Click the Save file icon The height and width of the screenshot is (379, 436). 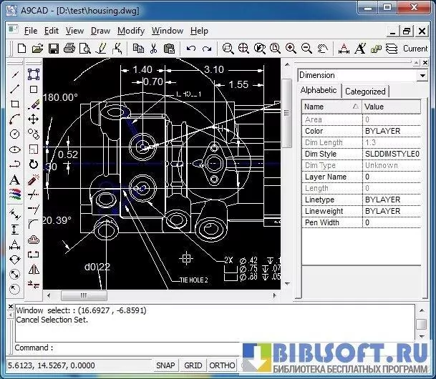[53, 49]
